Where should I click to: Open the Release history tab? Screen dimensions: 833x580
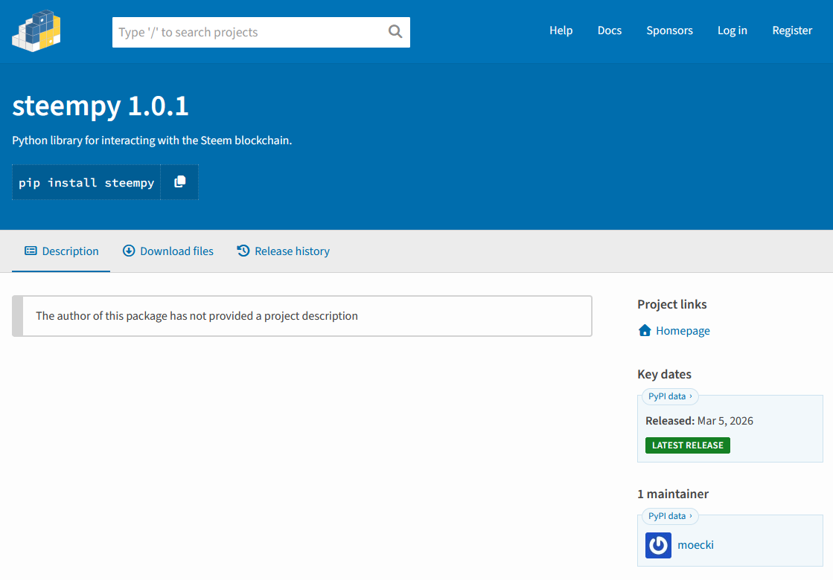(283, 251)
